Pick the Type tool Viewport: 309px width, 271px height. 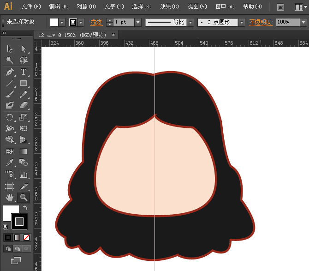[24, 72]
